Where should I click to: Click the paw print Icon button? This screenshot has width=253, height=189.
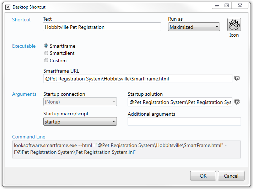point(234,25)
